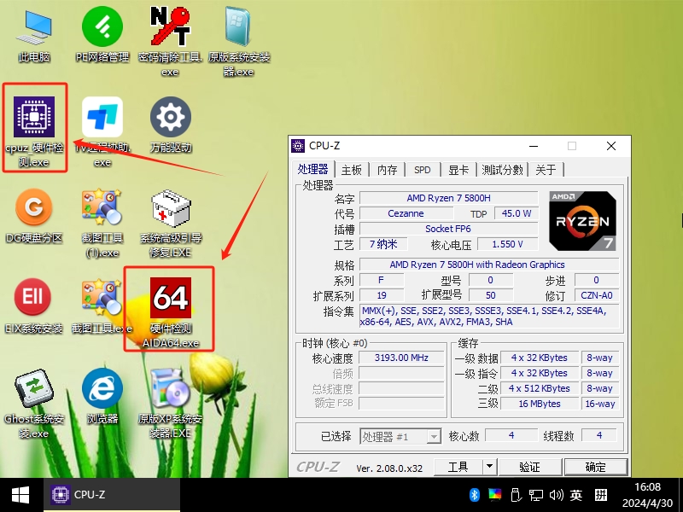683x512 pixels.
Task: Click the 45.0 W TDP value
Action: [517, 214]
